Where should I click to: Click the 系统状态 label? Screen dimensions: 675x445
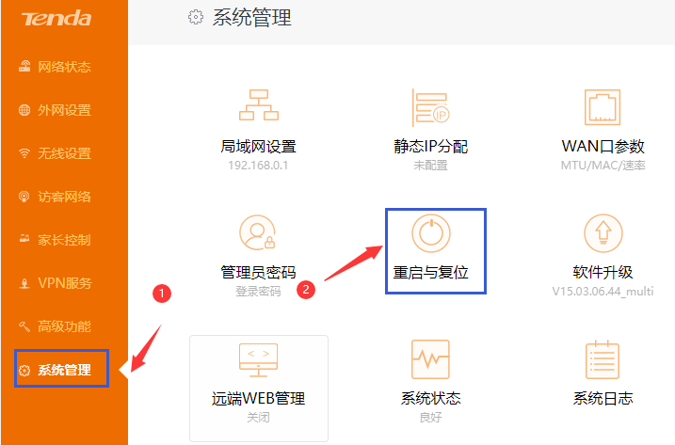tap(430, 399)
